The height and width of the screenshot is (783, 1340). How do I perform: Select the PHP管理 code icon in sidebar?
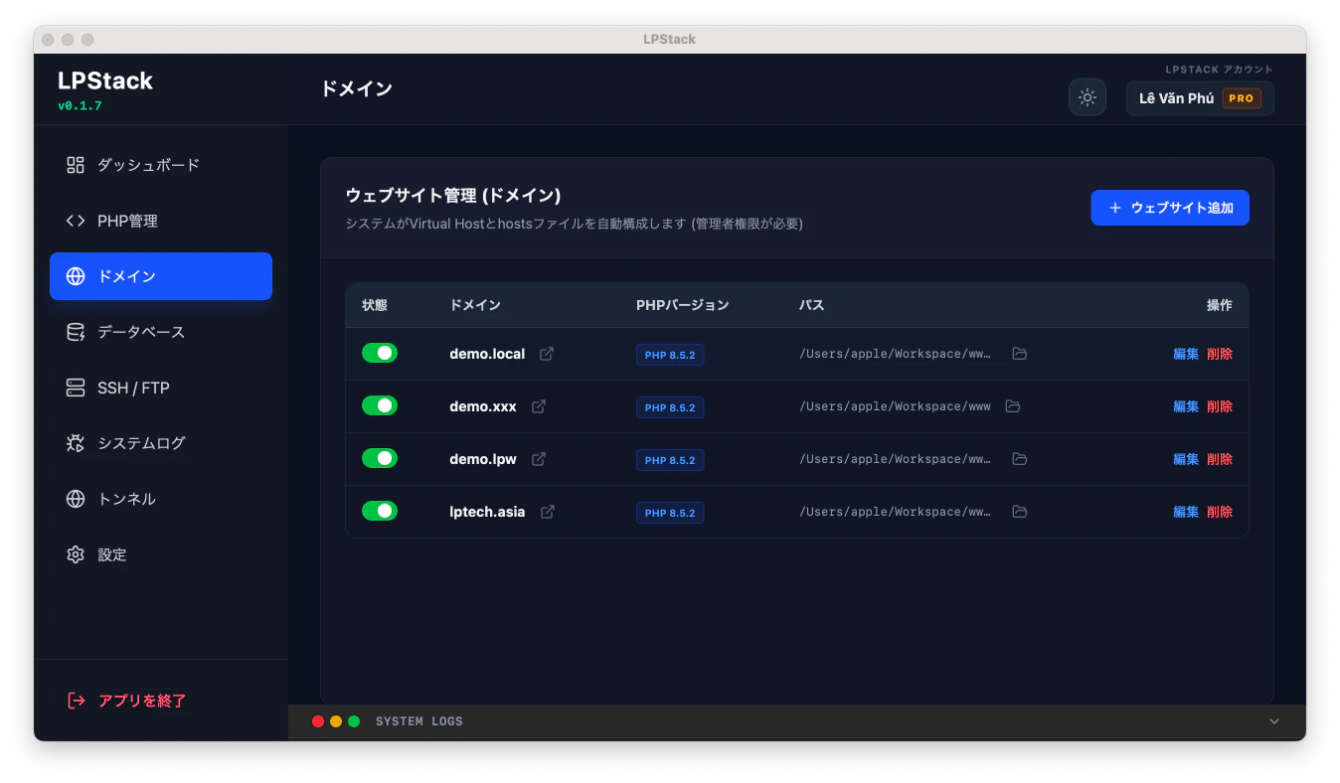pyautogui.click(x=75, y=221)
